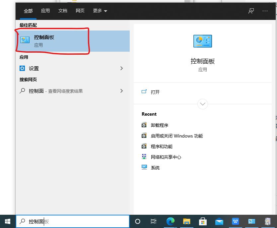Open Microsoft Store from taskbar
This screenshot has width=277, height=228.
coord(203,221)
